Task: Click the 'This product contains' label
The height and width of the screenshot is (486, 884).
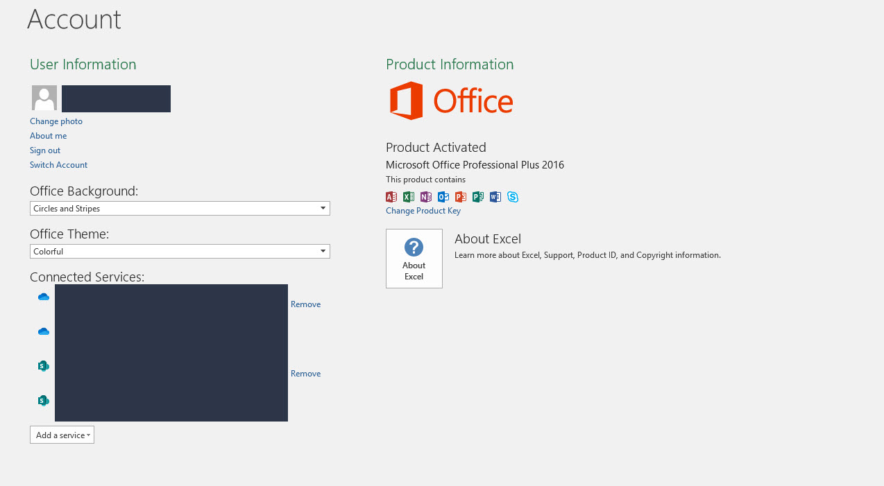Action: click(x=425, y=180)
